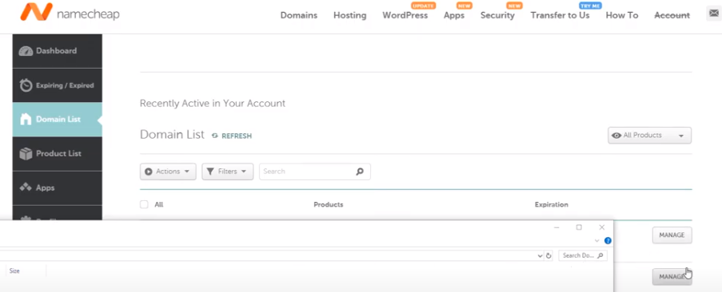Expand the Explorer ribbon chevron
The width and height of the screenshot is (722, 292).
pyautogui.click(x=597, y=241)
